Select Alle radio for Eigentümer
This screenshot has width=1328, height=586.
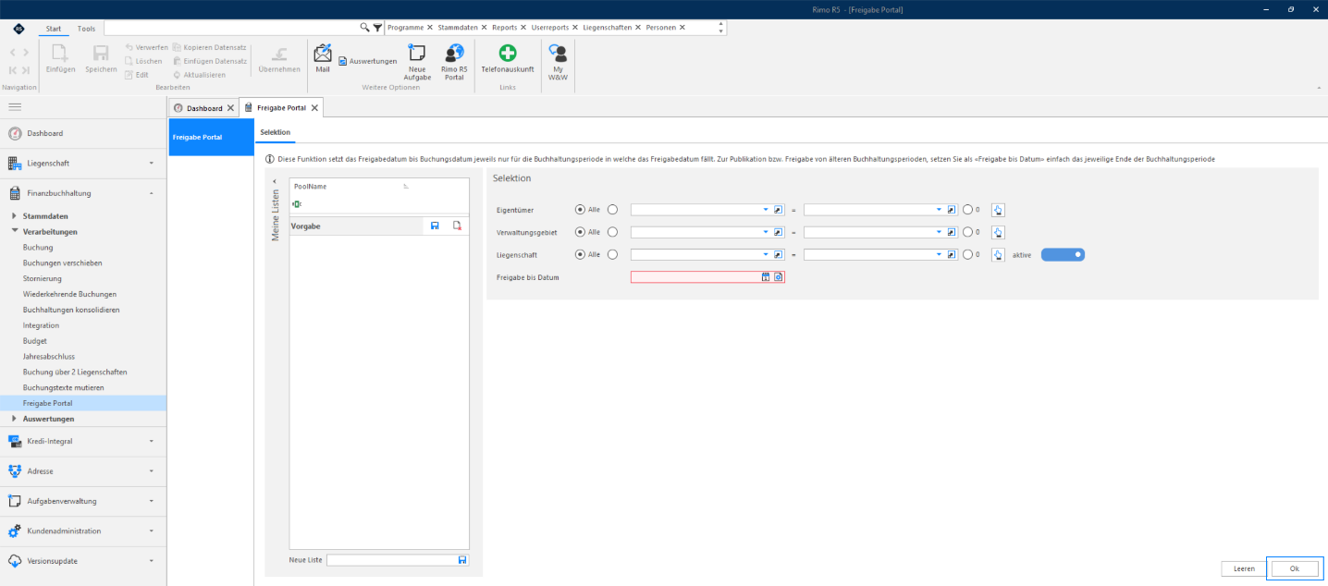(580, 210)
